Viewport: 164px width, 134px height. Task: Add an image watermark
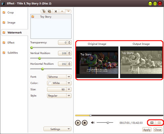50,11
